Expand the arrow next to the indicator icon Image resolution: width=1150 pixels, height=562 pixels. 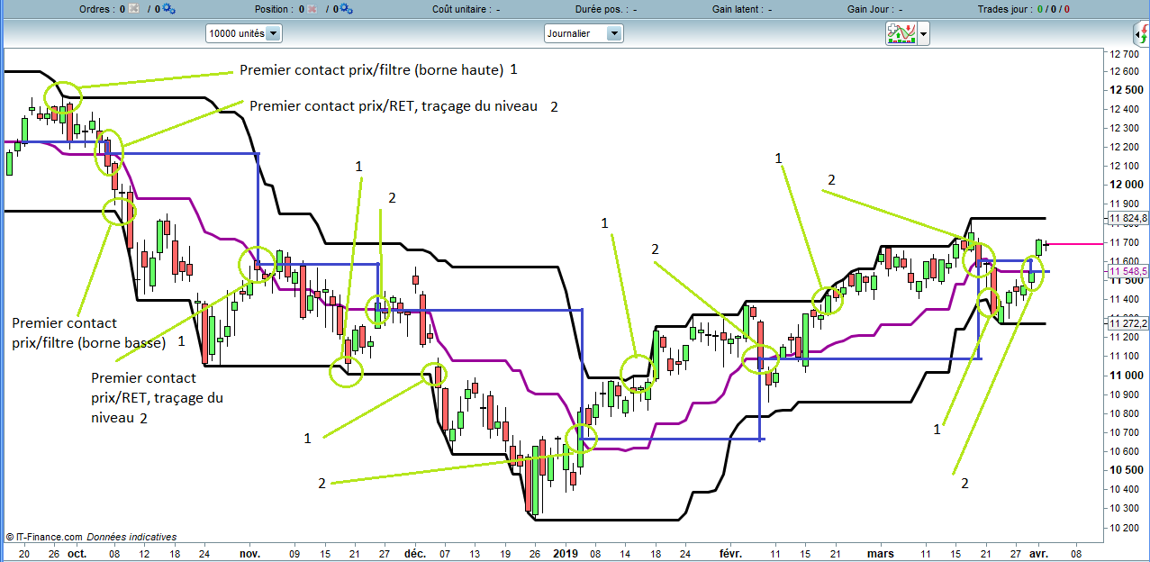click(923, 34)
